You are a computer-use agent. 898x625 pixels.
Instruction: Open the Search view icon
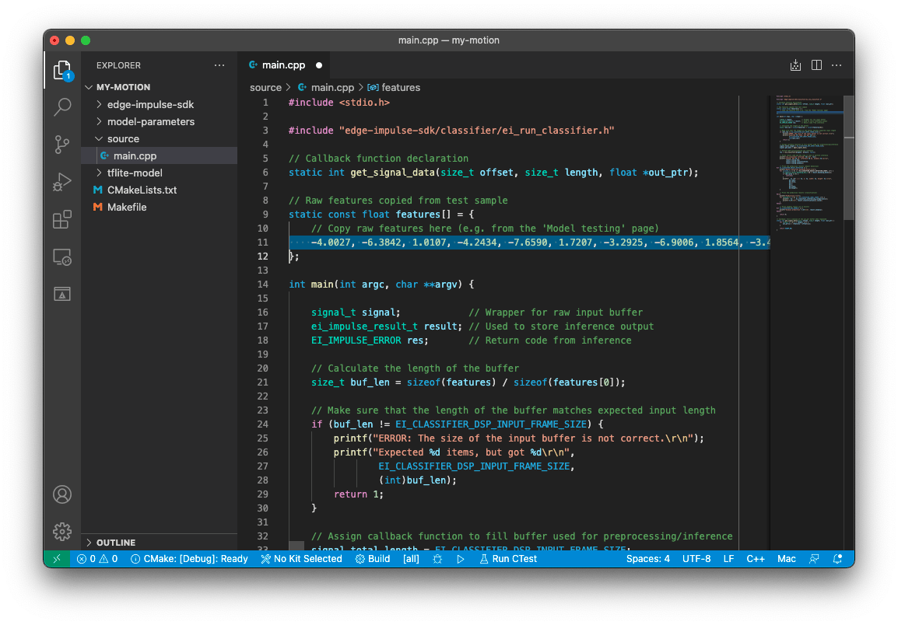pos(61,106)
